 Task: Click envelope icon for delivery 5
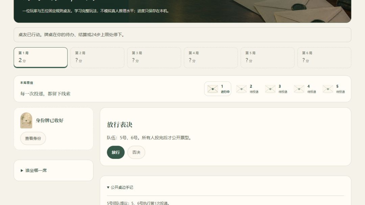click(x=328, y=89)
